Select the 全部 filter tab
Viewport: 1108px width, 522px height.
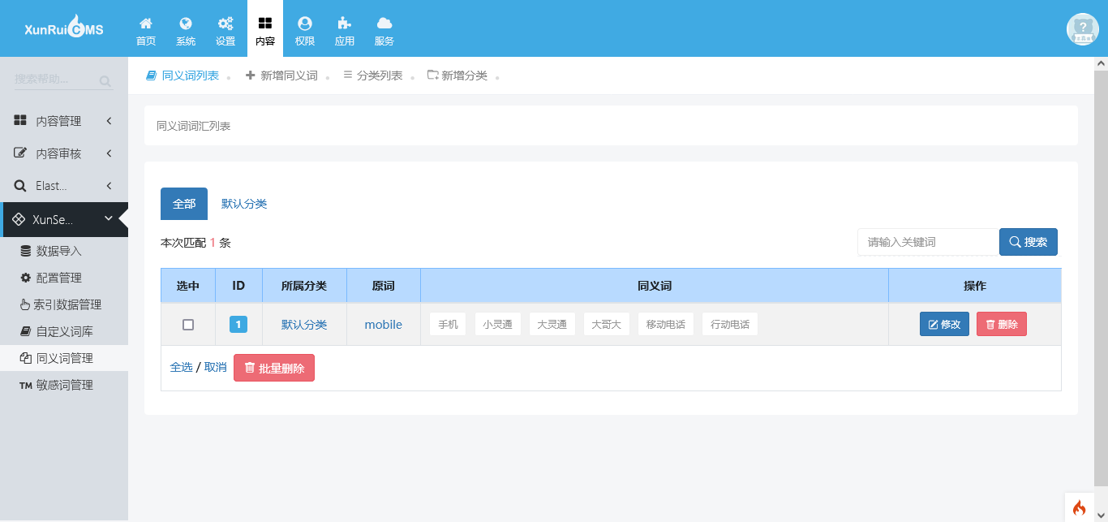[x=184, y=204]
